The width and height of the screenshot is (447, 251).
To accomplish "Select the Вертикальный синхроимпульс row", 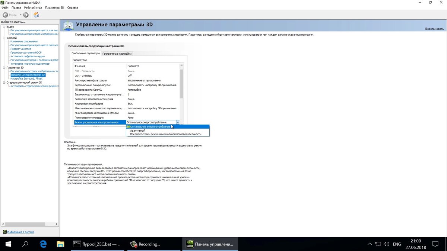I will (x=126, y=85).
